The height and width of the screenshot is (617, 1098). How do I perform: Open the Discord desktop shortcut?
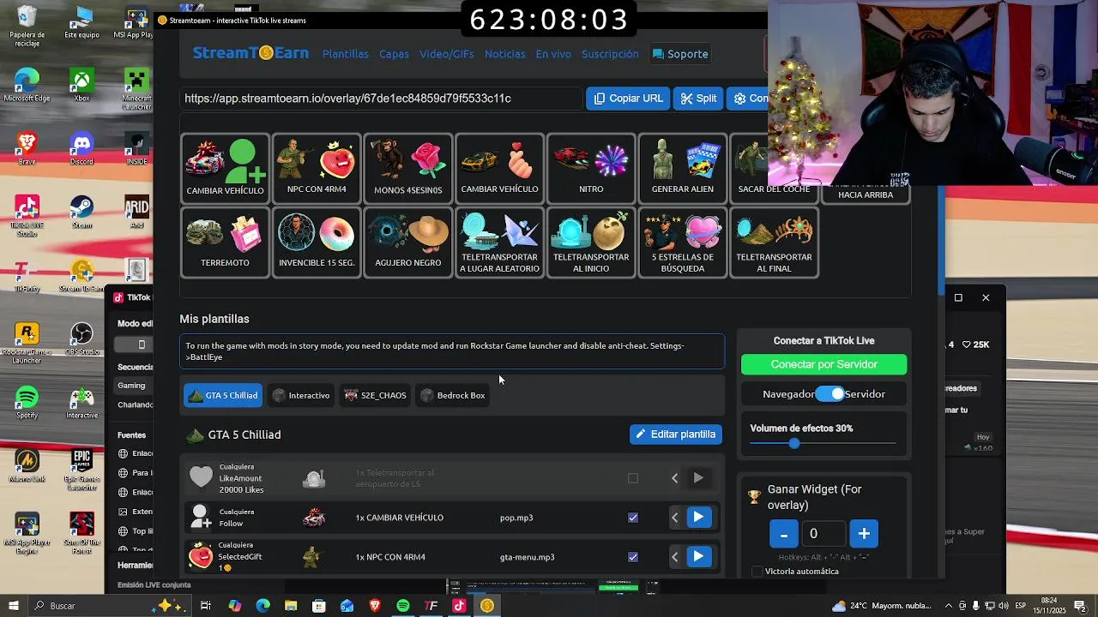(81, 148)
